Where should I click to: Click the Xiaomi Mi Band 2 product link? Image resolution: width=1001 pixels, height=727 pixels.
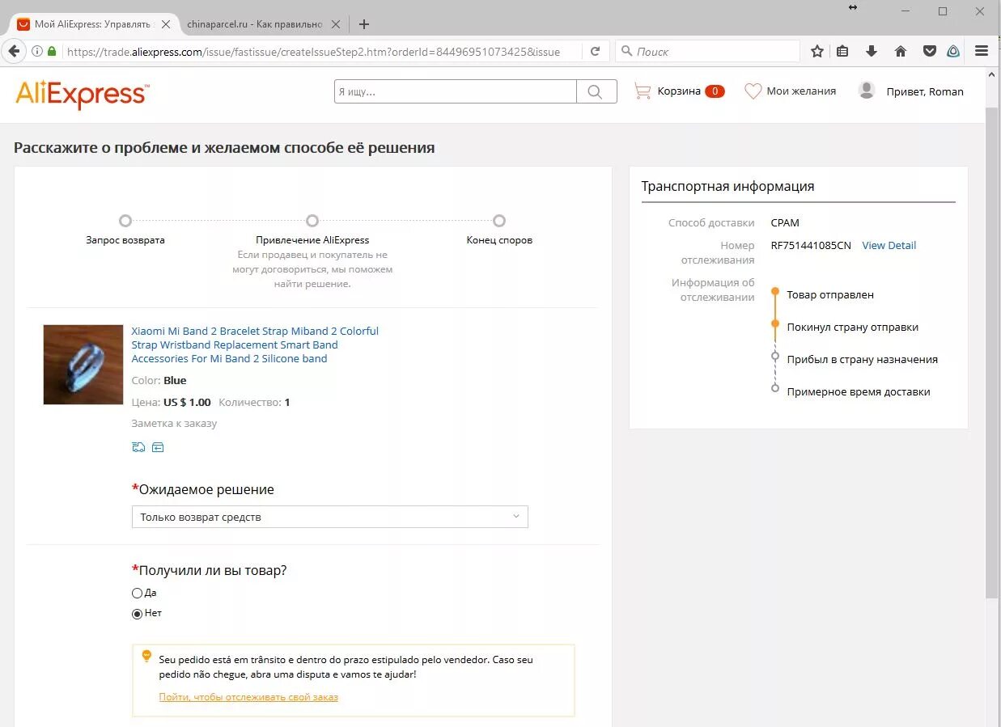tap(255, 344)
